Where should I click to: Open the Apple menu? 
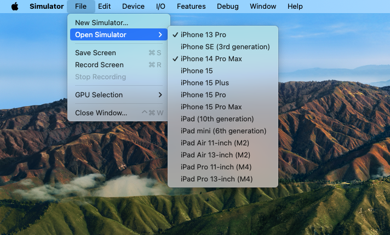point(15,7)
